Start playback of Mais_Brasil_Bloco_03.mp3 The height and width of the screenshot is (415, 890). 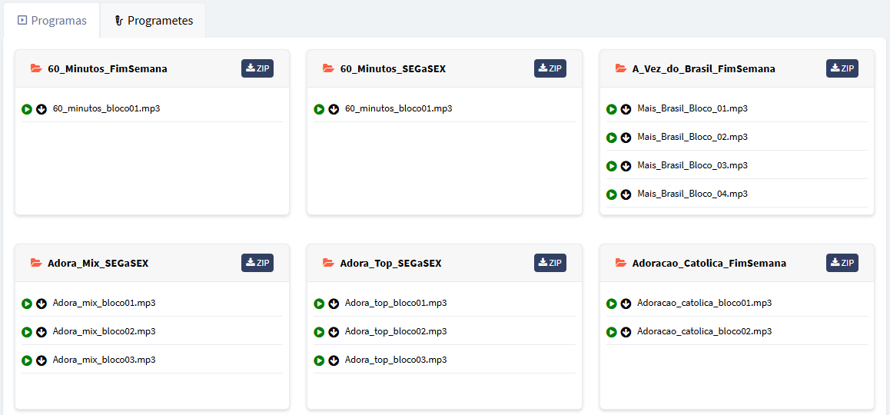tap(612, 166)
